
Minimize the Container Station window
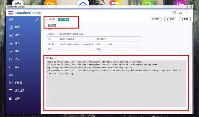click(184, 7)
